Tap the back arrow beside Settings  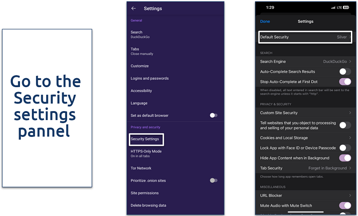134,8
